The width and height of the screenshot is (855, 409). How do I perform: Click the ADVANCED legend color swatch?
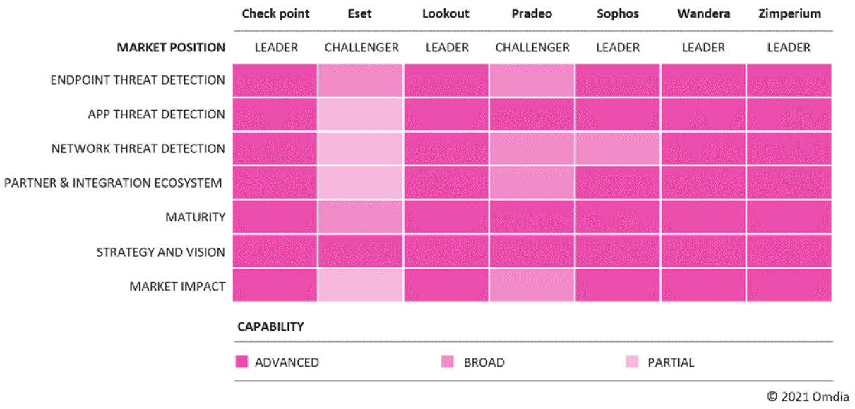241,362
